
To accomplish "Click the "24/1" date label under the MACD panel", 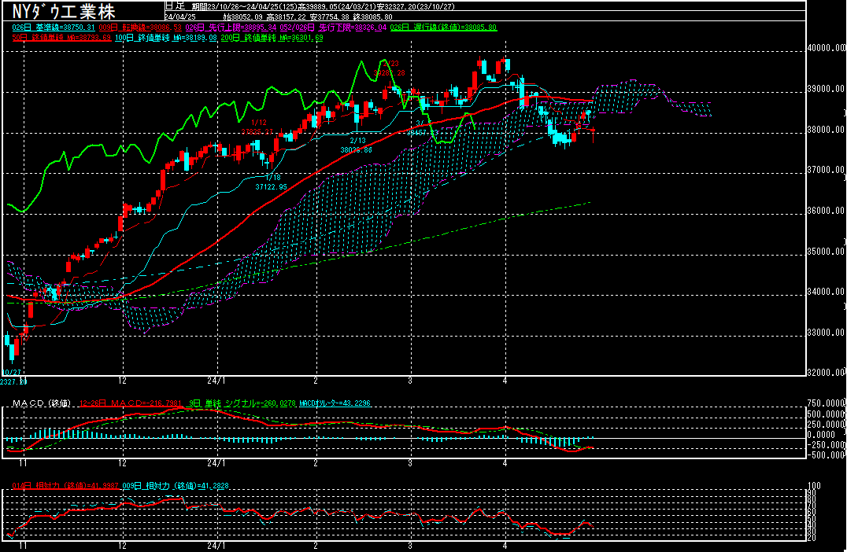I will point(216,463).
